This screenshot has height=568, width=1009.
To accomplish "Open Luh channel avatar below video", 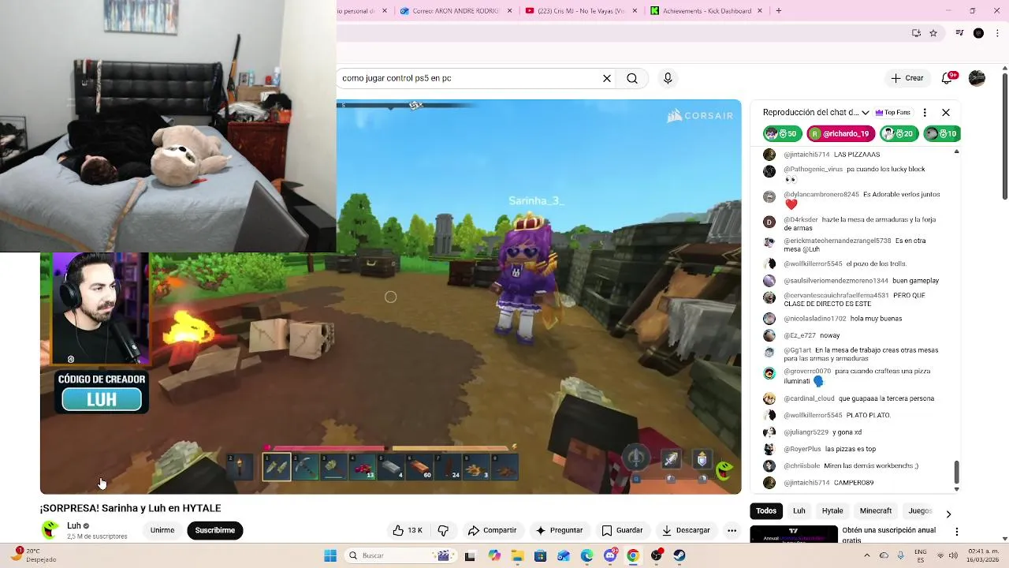I will pos(50,530).
